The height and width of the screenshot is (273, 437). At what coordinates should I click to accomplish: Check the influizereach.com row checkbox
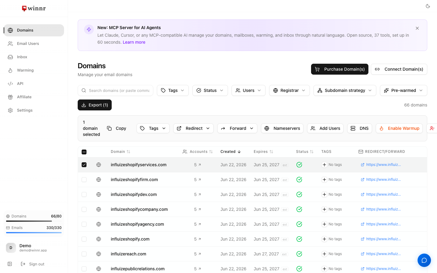84,254
